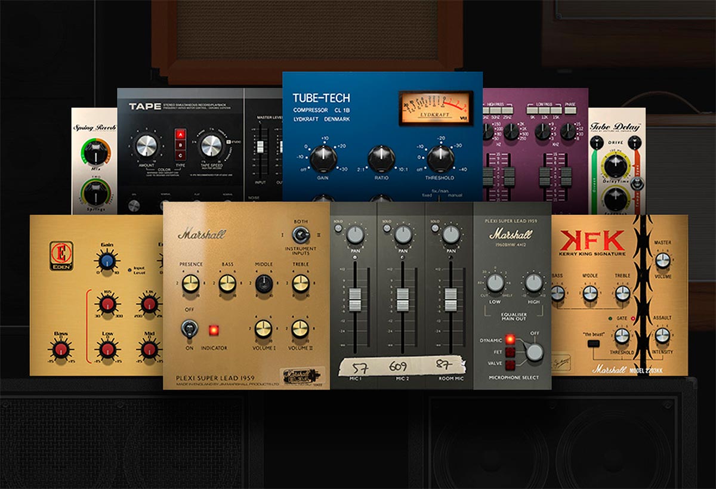The width and height of the screenshot is (716, 489).
Task: Click the Tube-Tech Ratio knob
Action: click(x=381, y=159)
